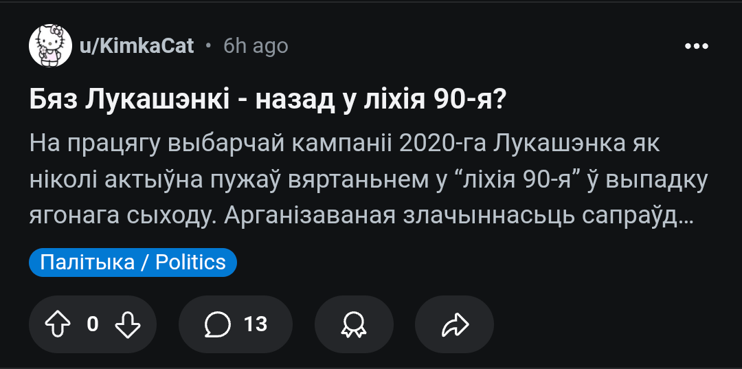Screen dimensions: 742x369
Task: Click the word "Politics" in the blue flair
Action: point(190,262)
